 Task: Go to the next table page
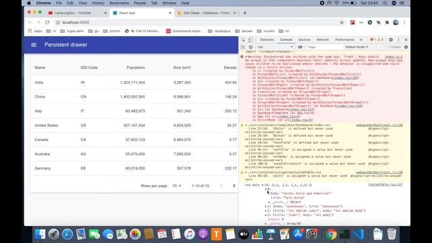[234, 186]
